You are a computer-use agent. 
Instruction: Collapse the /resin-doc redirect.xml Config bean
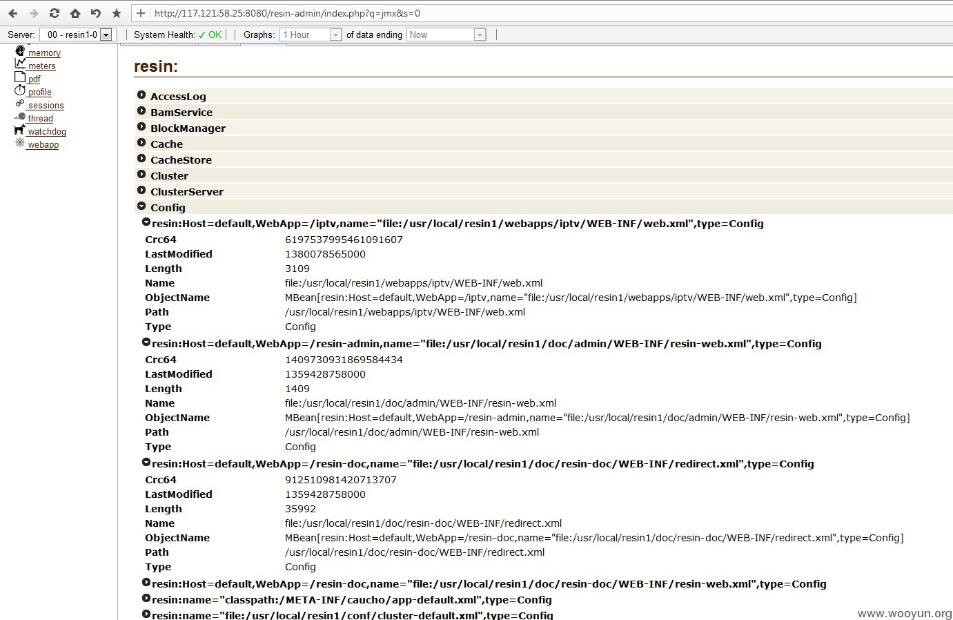click(x=146, y=463)
